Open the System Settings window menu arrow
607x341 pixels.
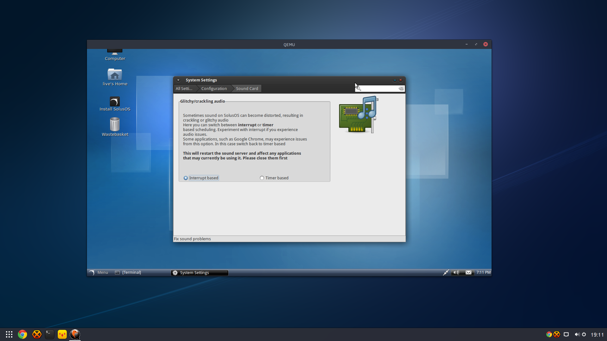(178, 80)
